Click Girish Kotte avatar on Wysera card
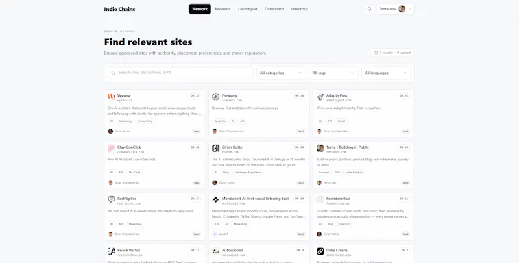 tap(110, 131)
